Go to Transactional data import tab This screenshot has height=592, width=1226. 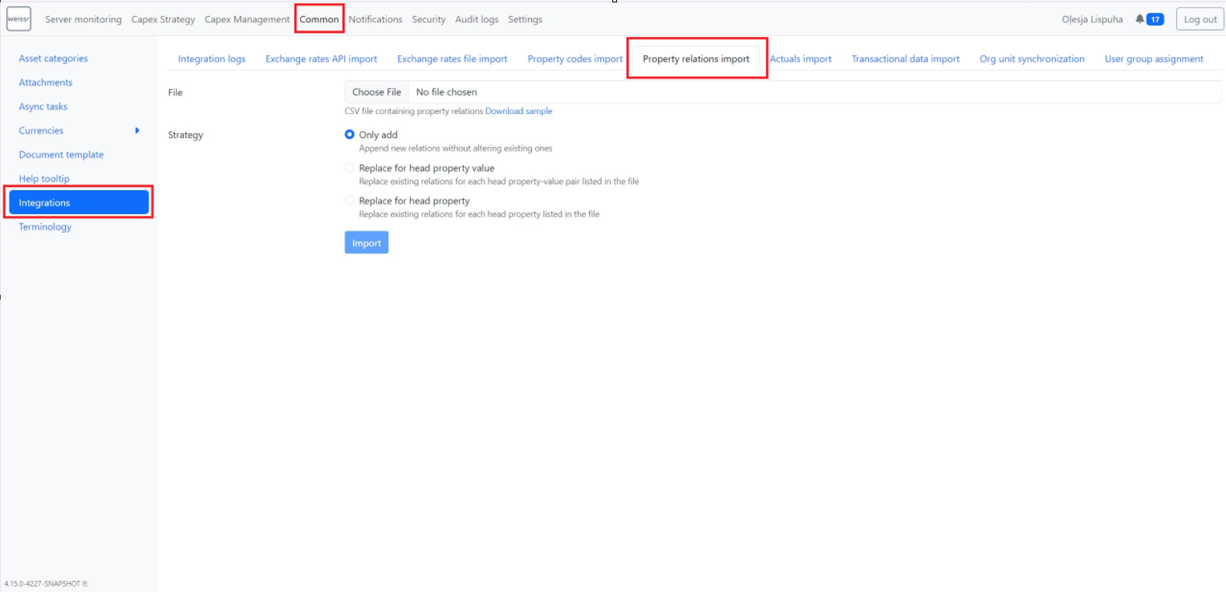905,59
